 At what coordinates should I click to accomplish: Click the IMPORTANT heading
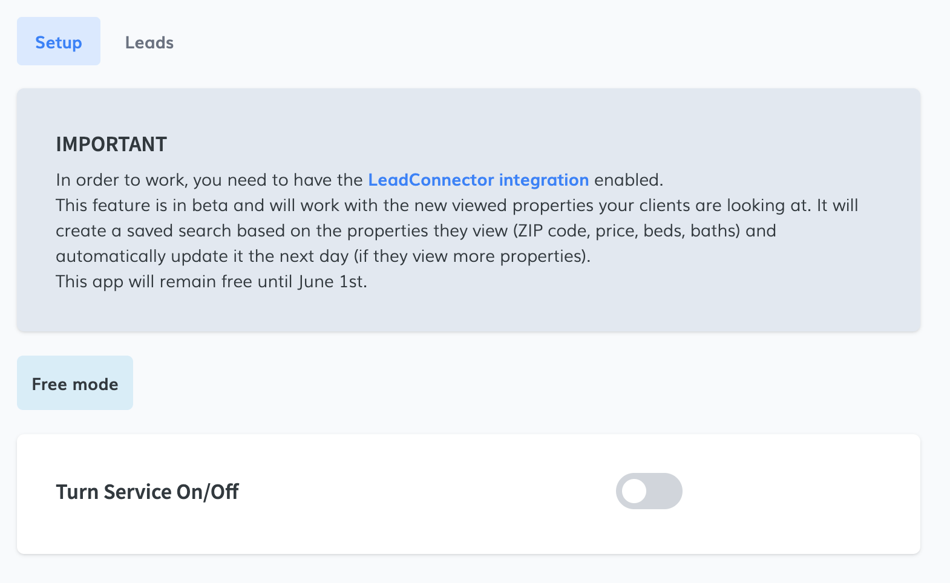[111, 145]
